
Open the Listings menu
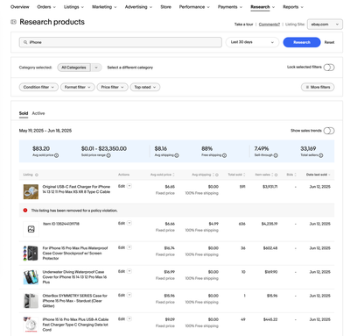click(73, 7)
